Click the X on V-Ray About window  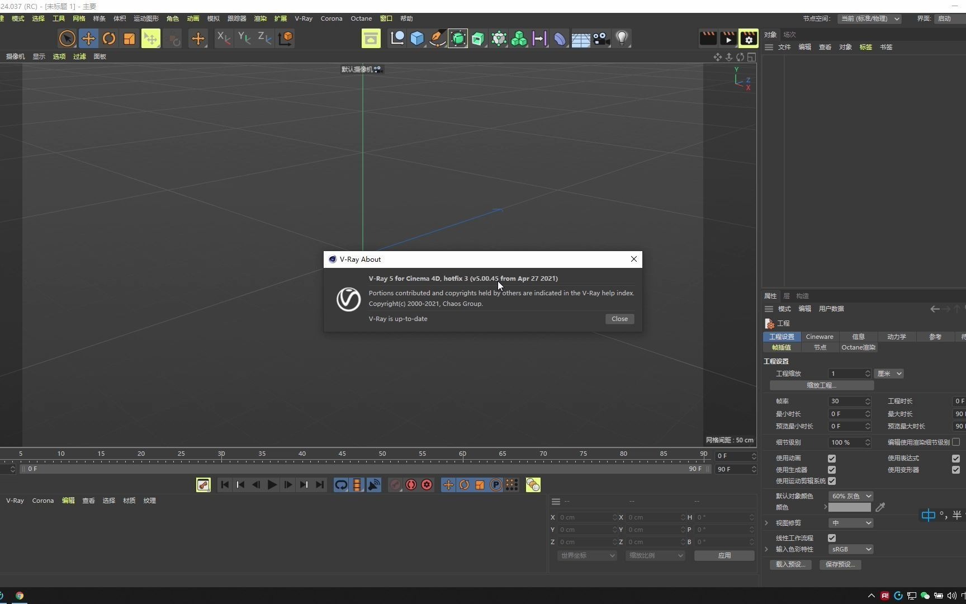click(633, 259)
